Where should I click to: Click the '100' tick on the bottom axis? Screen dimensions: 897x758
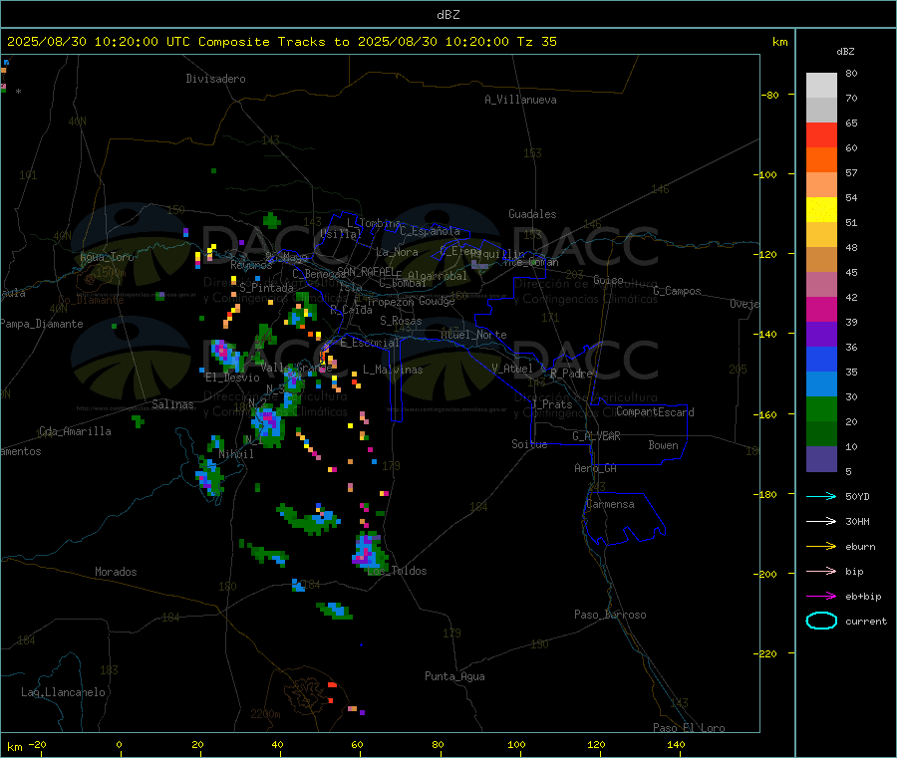click(516, 744)
